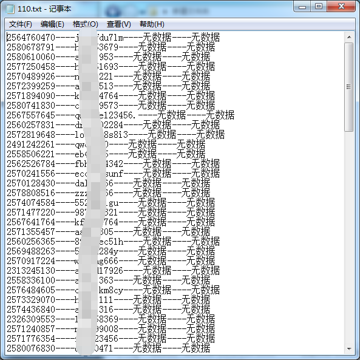Image resolution: width=360 pixels, height=360 pixels.
Task: Click the empty scrollbar track below the thumb
Action: click(349, 237)
